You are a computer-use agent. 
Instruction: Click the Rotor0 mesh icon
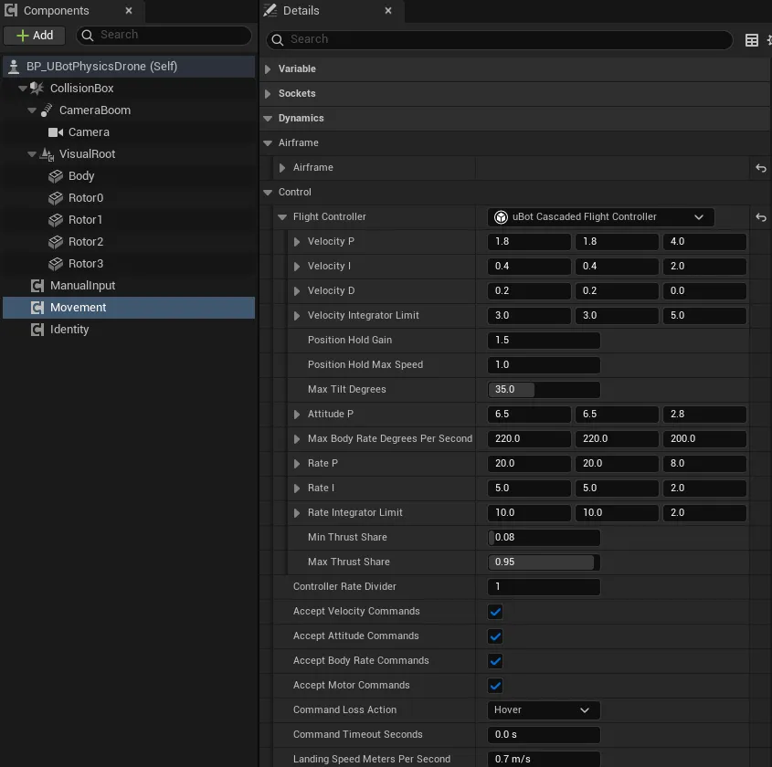point(56,198)
